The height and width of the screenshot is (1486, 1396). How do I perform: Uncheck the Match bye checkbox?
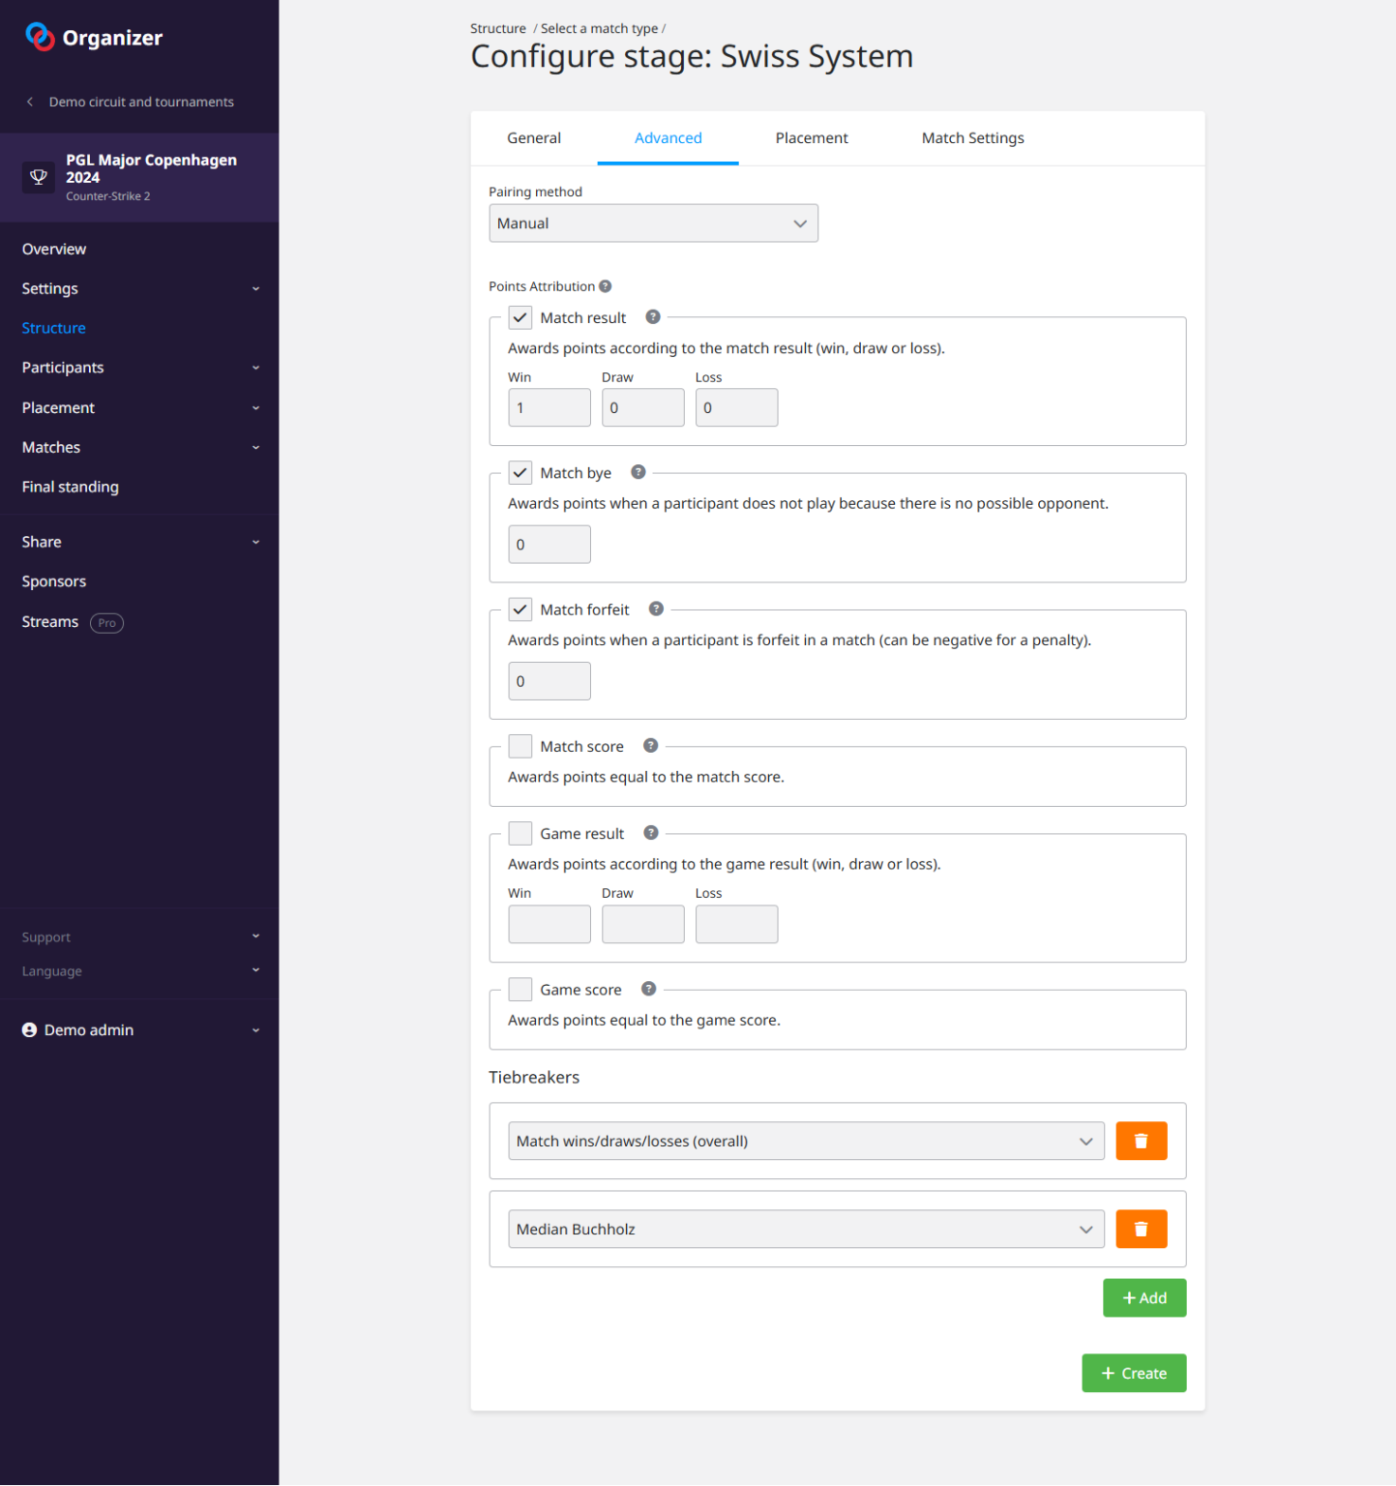click(x=520, y=473)
